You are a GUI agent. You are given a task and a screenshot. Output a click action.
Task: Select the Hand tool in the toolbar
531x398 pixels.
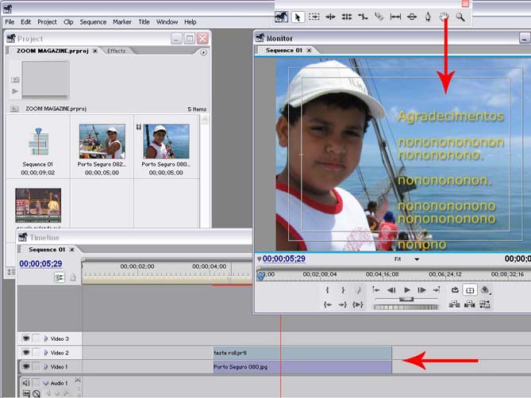(444, 16)
